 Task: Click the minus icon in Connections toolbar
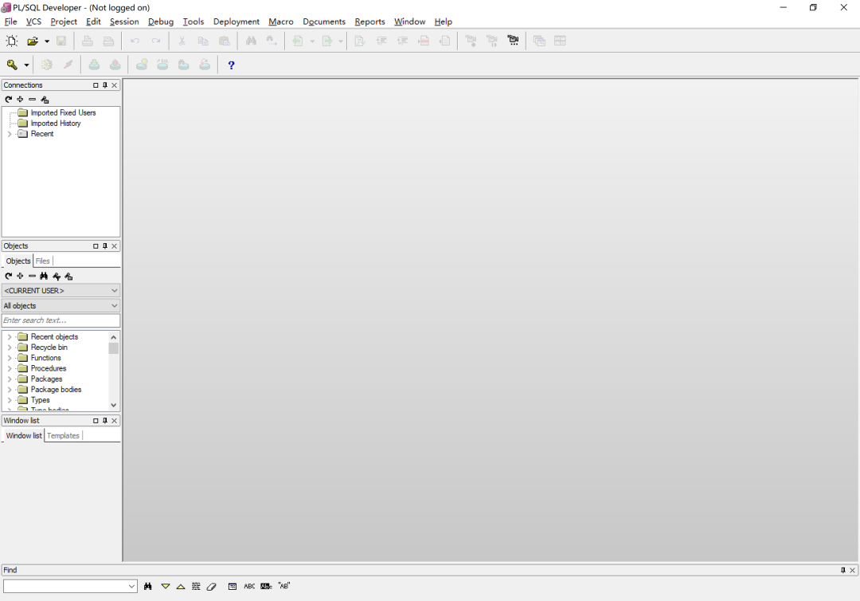point(33,100)
